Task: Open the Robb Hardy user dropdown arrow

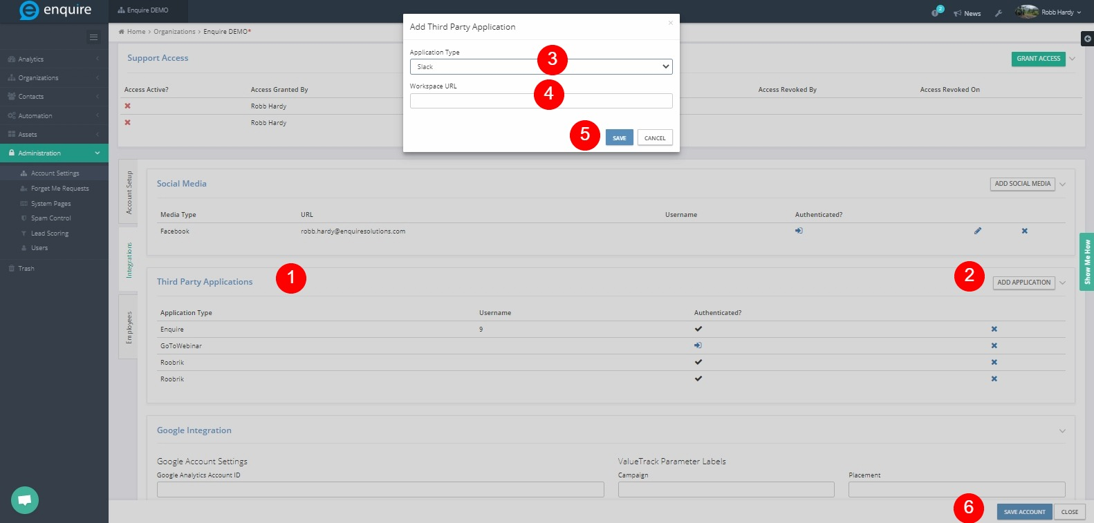Action: pos(1079,12)
